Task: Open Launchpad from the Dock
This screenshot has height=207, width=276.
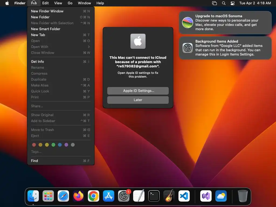Action: click(x=48, y=196)
